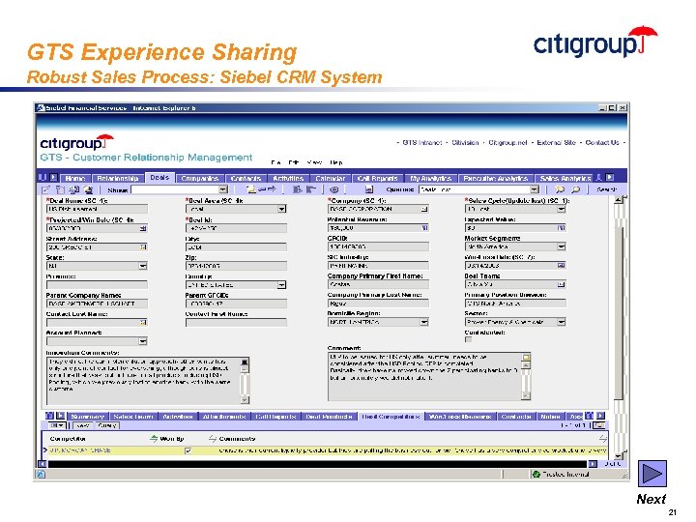Open the Street Address pick icon

(x=143, y=247)
